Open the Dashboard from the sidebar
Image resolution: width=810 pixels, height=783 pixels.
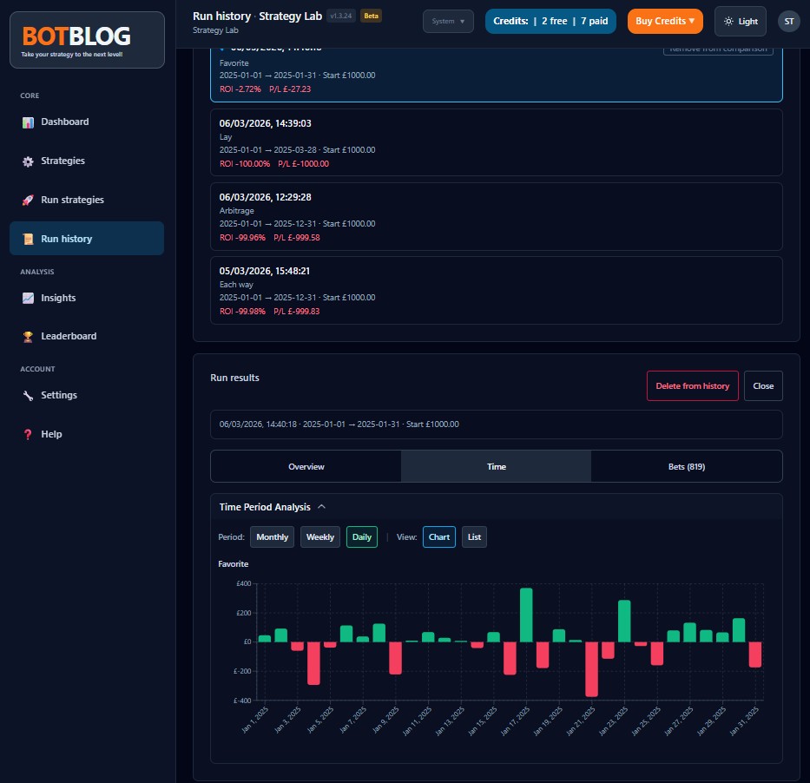[x=63, y=122]
